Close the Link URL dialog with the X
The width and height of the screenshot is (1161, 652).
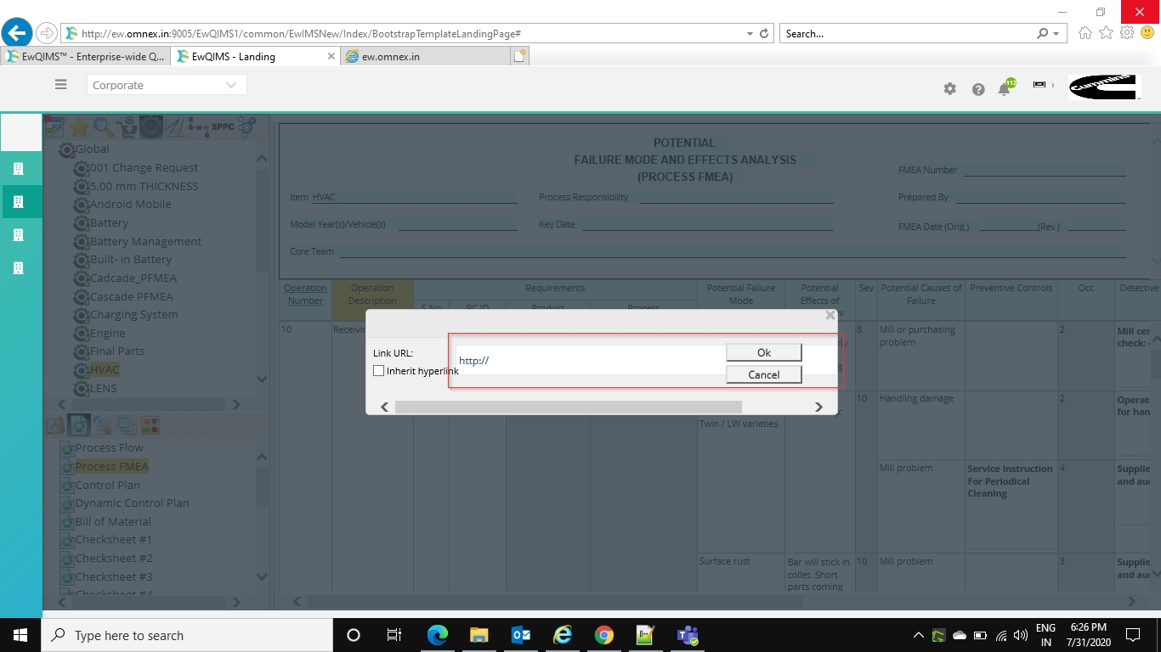pyautogui.click(x=830, y=315)
